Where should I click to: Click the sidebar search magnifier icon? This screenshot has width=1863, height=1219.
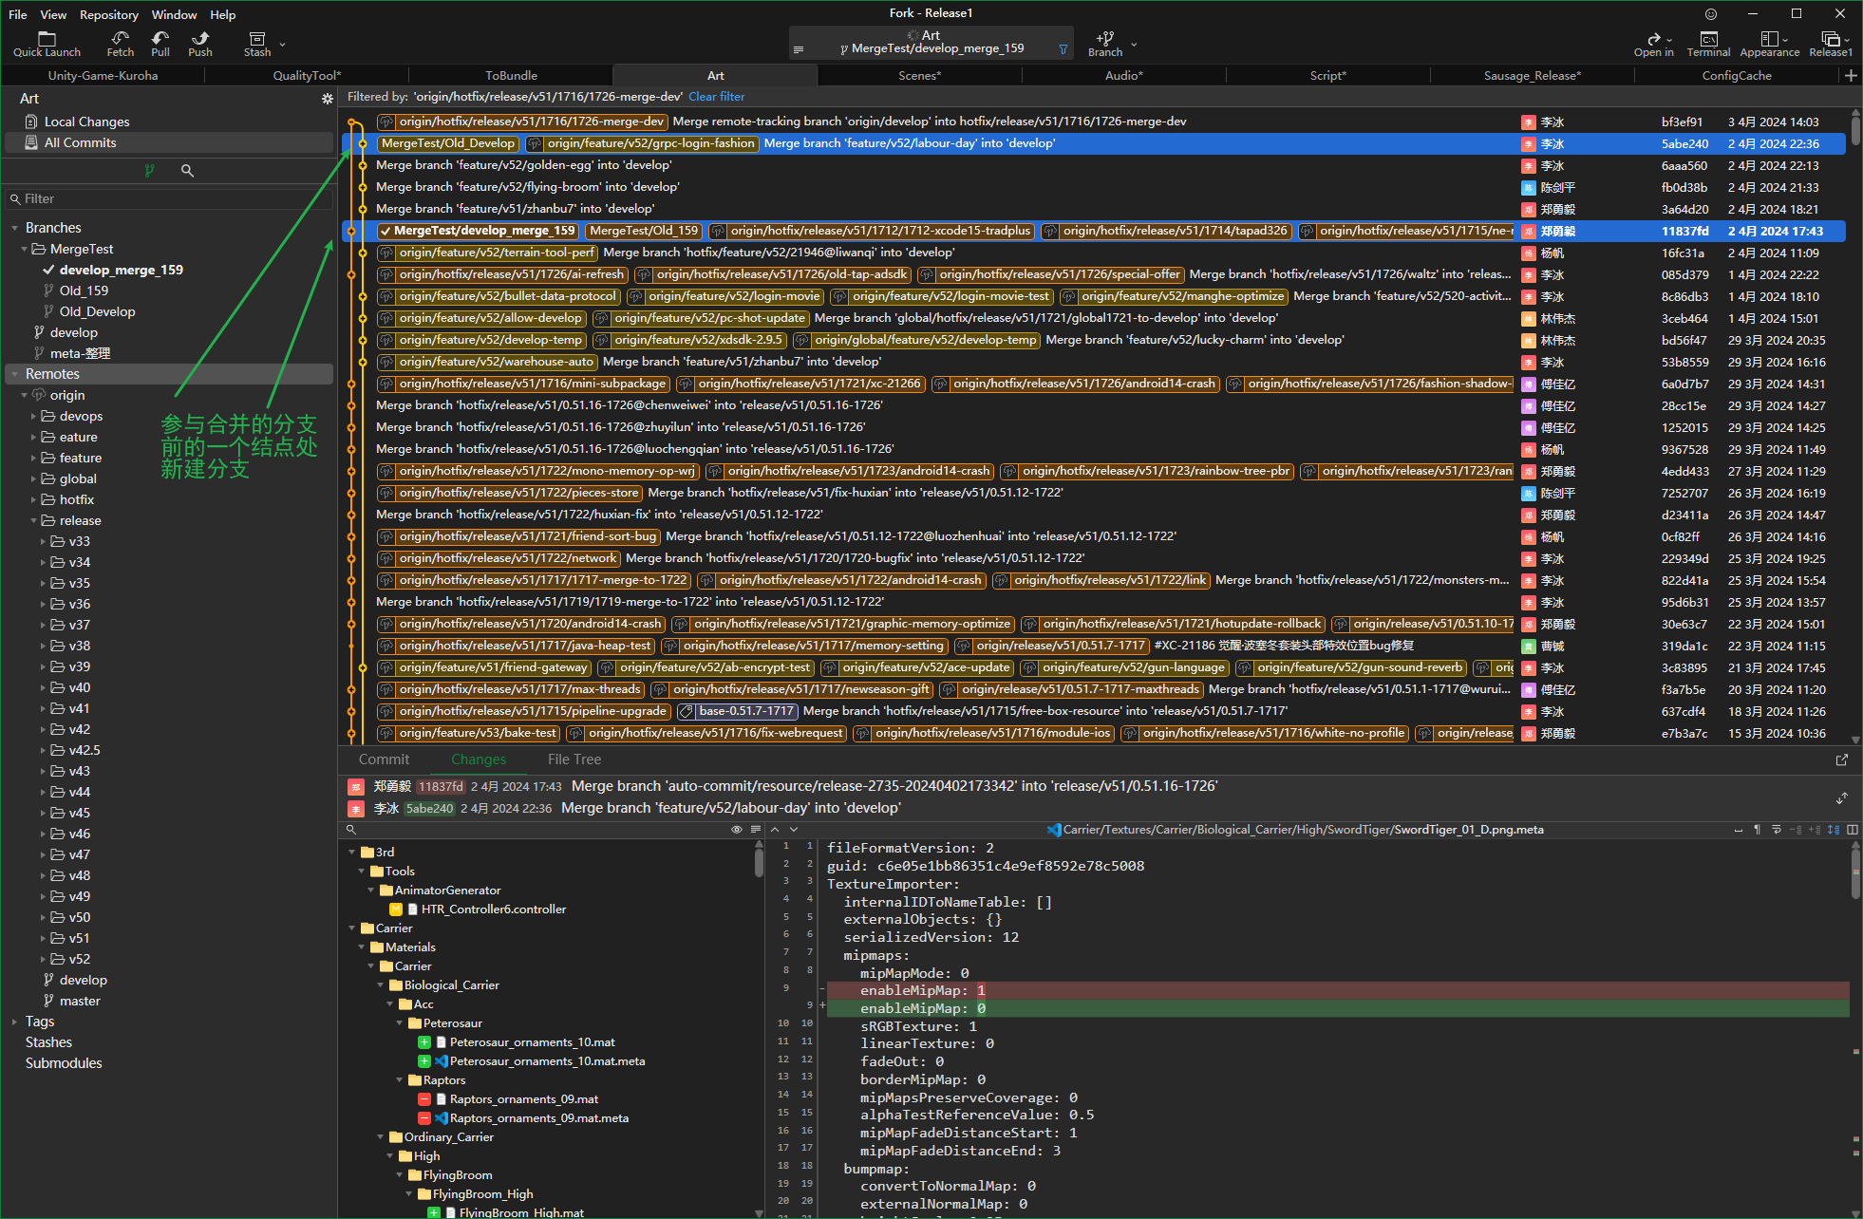[187, 171]
